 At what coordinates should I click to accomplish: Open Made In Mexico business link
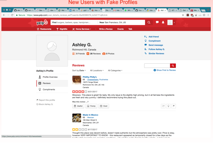tap(91, 115)
